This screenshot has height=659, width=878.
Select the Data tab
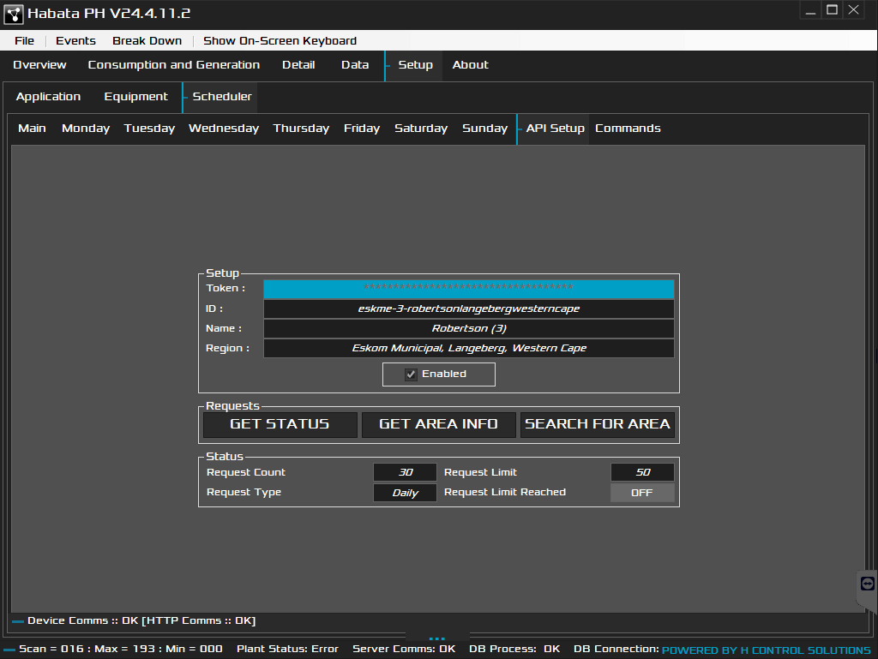click(355, 65)
